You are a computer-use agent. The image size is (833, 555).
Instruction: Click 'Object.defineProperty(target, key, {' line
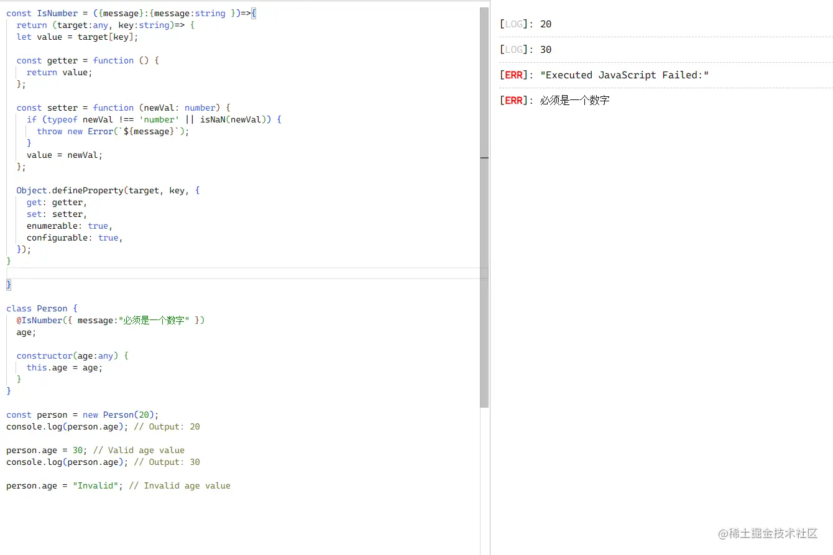coord(108,190)
